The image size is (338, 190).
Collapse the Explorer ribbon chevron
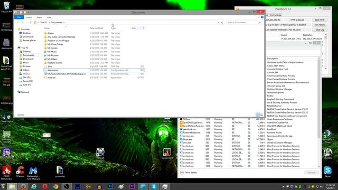[x=258, y=17]
